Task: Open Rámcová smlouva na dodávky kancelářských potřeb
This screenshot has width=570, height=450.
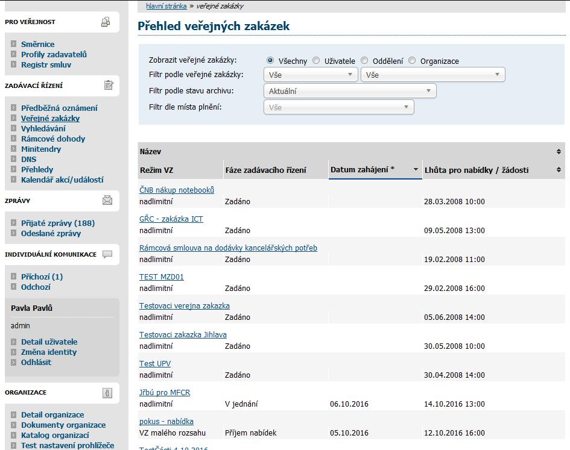Action: click(x=228, y=248)
